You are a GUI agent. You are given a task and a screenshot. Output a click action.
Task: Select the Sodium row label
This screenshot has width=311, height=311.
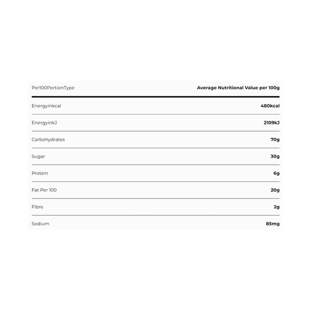pos(40,224)
